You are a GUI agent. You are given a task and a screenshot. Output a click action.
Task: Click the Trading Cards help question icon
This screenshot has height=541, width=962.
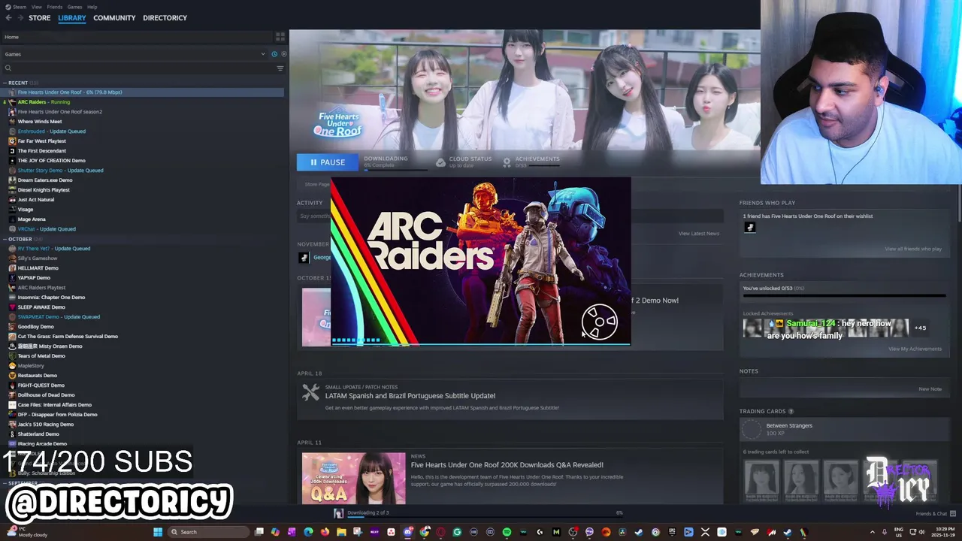(791, 412)
